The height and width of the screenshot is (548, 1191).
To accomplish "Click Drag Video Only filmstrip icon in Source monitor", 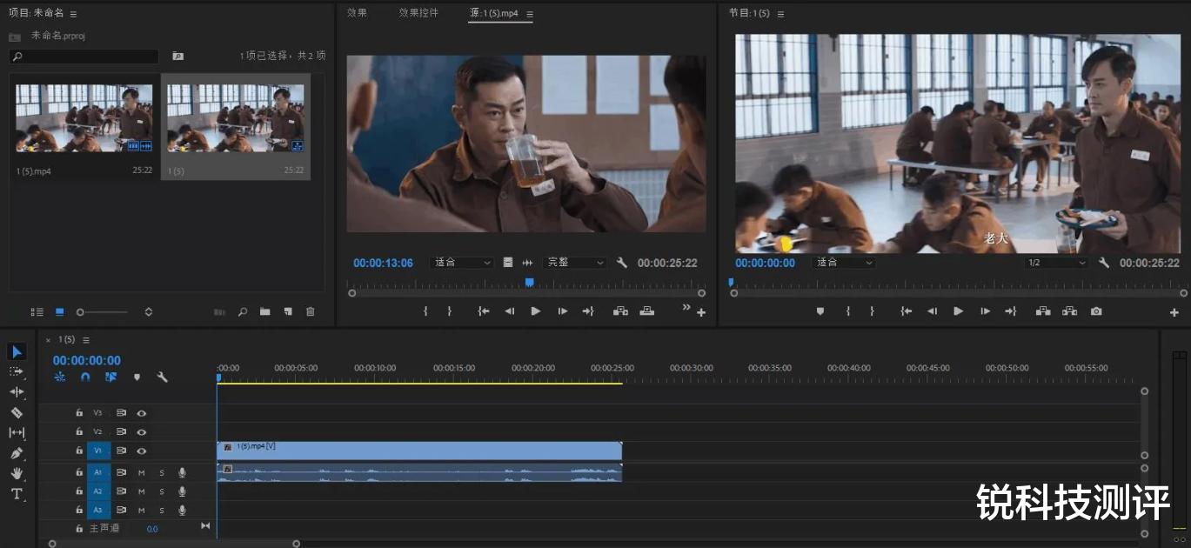I will 508,263.
